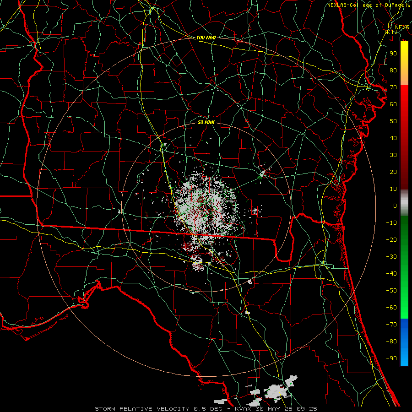This screenshot has width=412, height=412.
Task: Click the gray echo patch at the bottom edge
Action: pyautogui.click(x=276, y=391)
